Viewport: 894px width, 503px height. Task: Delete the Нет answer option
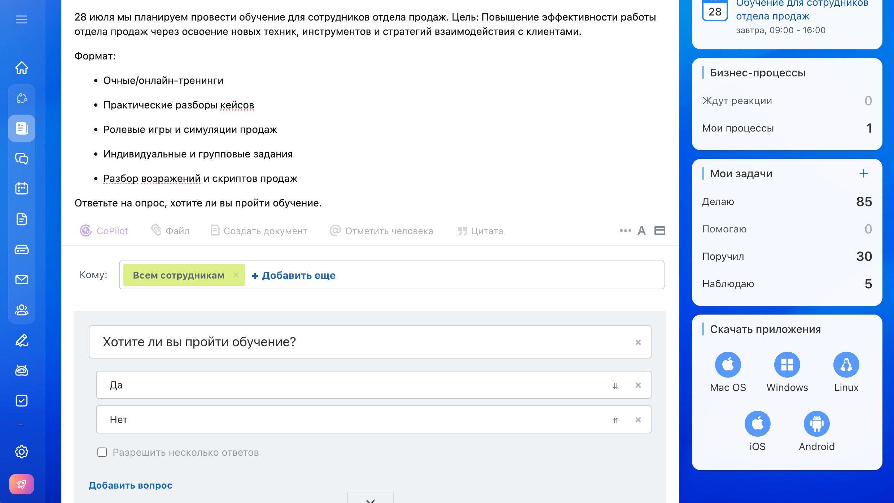point(638,420)
